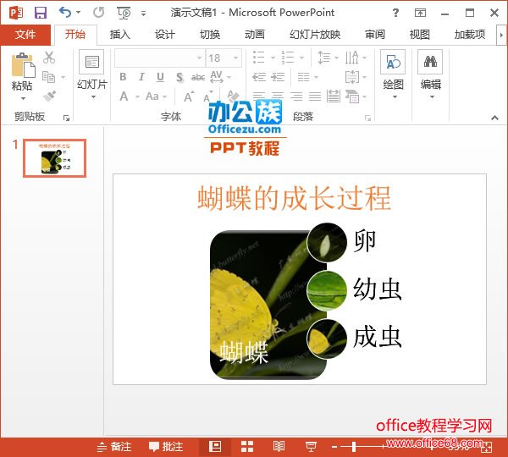The height and width of the screenshot is (457, 508).
Task: Switch to Slide Sorter view
Action: point(247,447)
